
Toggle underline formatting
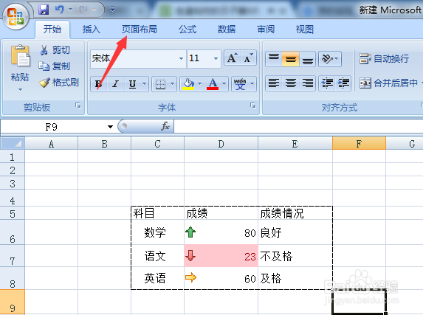132,84
